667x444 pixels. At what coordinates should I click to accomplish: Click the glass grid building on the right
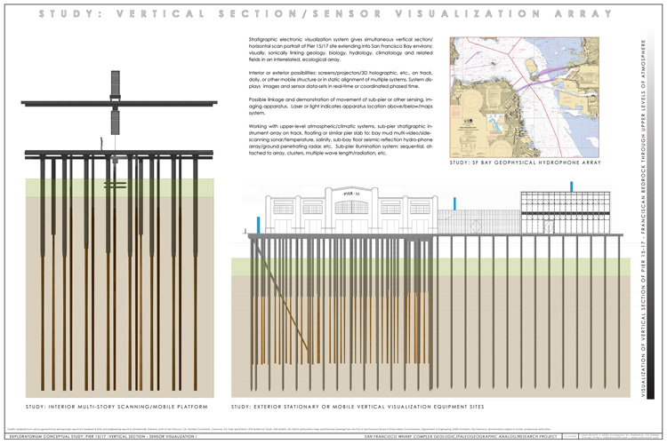(x=566, y=212)
